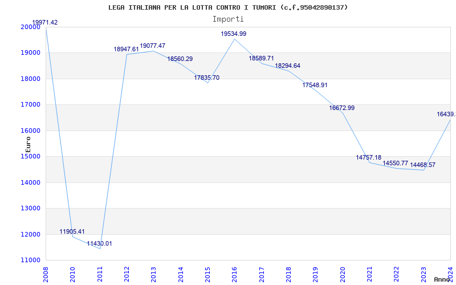Click y-axis tick 11000
456x285 pixels.
pos(30,260)
